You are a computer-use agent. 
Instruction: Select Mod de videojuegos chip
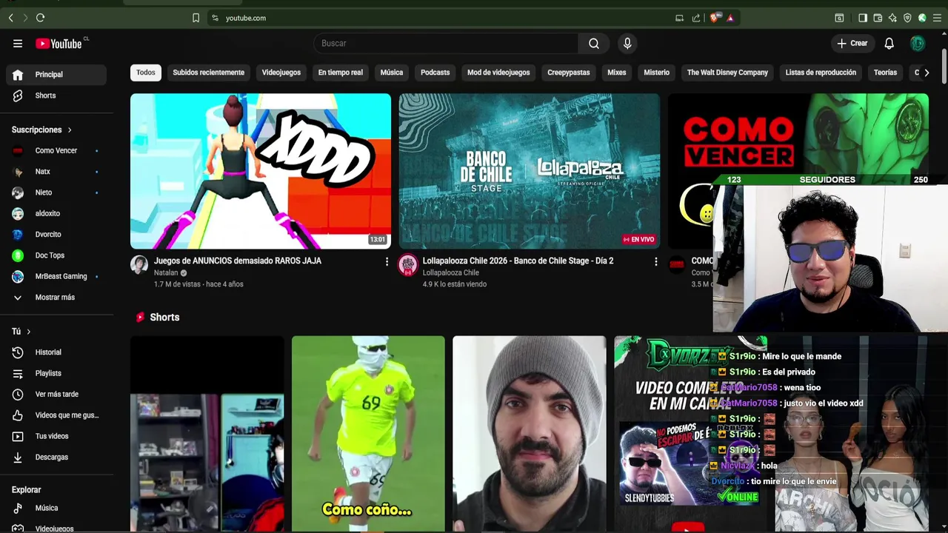click(x=498, y=73)
